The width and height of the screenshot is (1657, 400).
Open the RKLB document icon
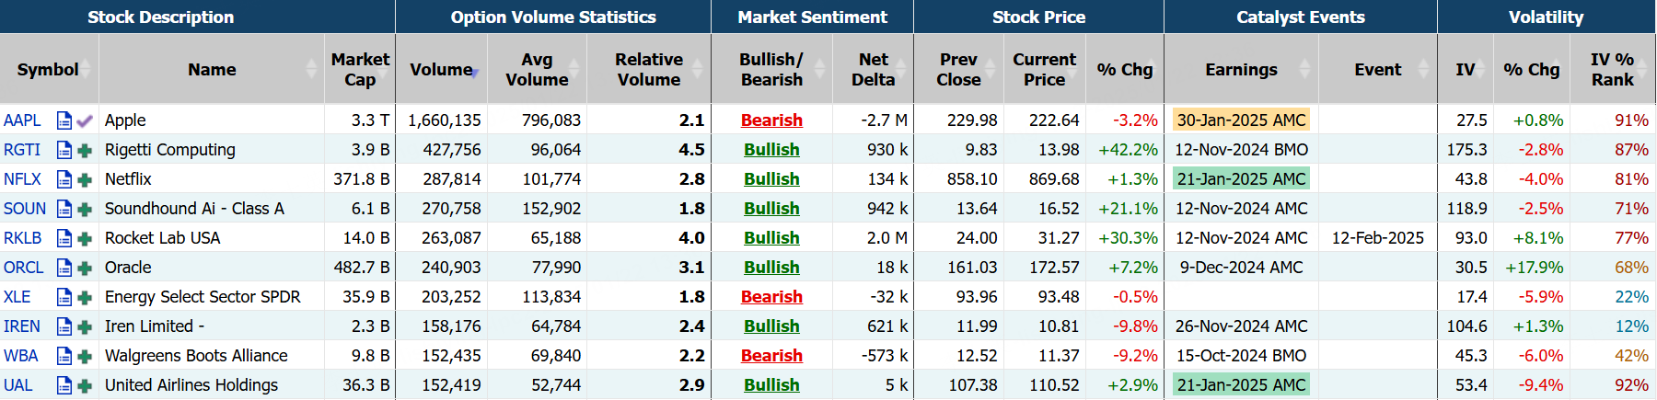64,238
